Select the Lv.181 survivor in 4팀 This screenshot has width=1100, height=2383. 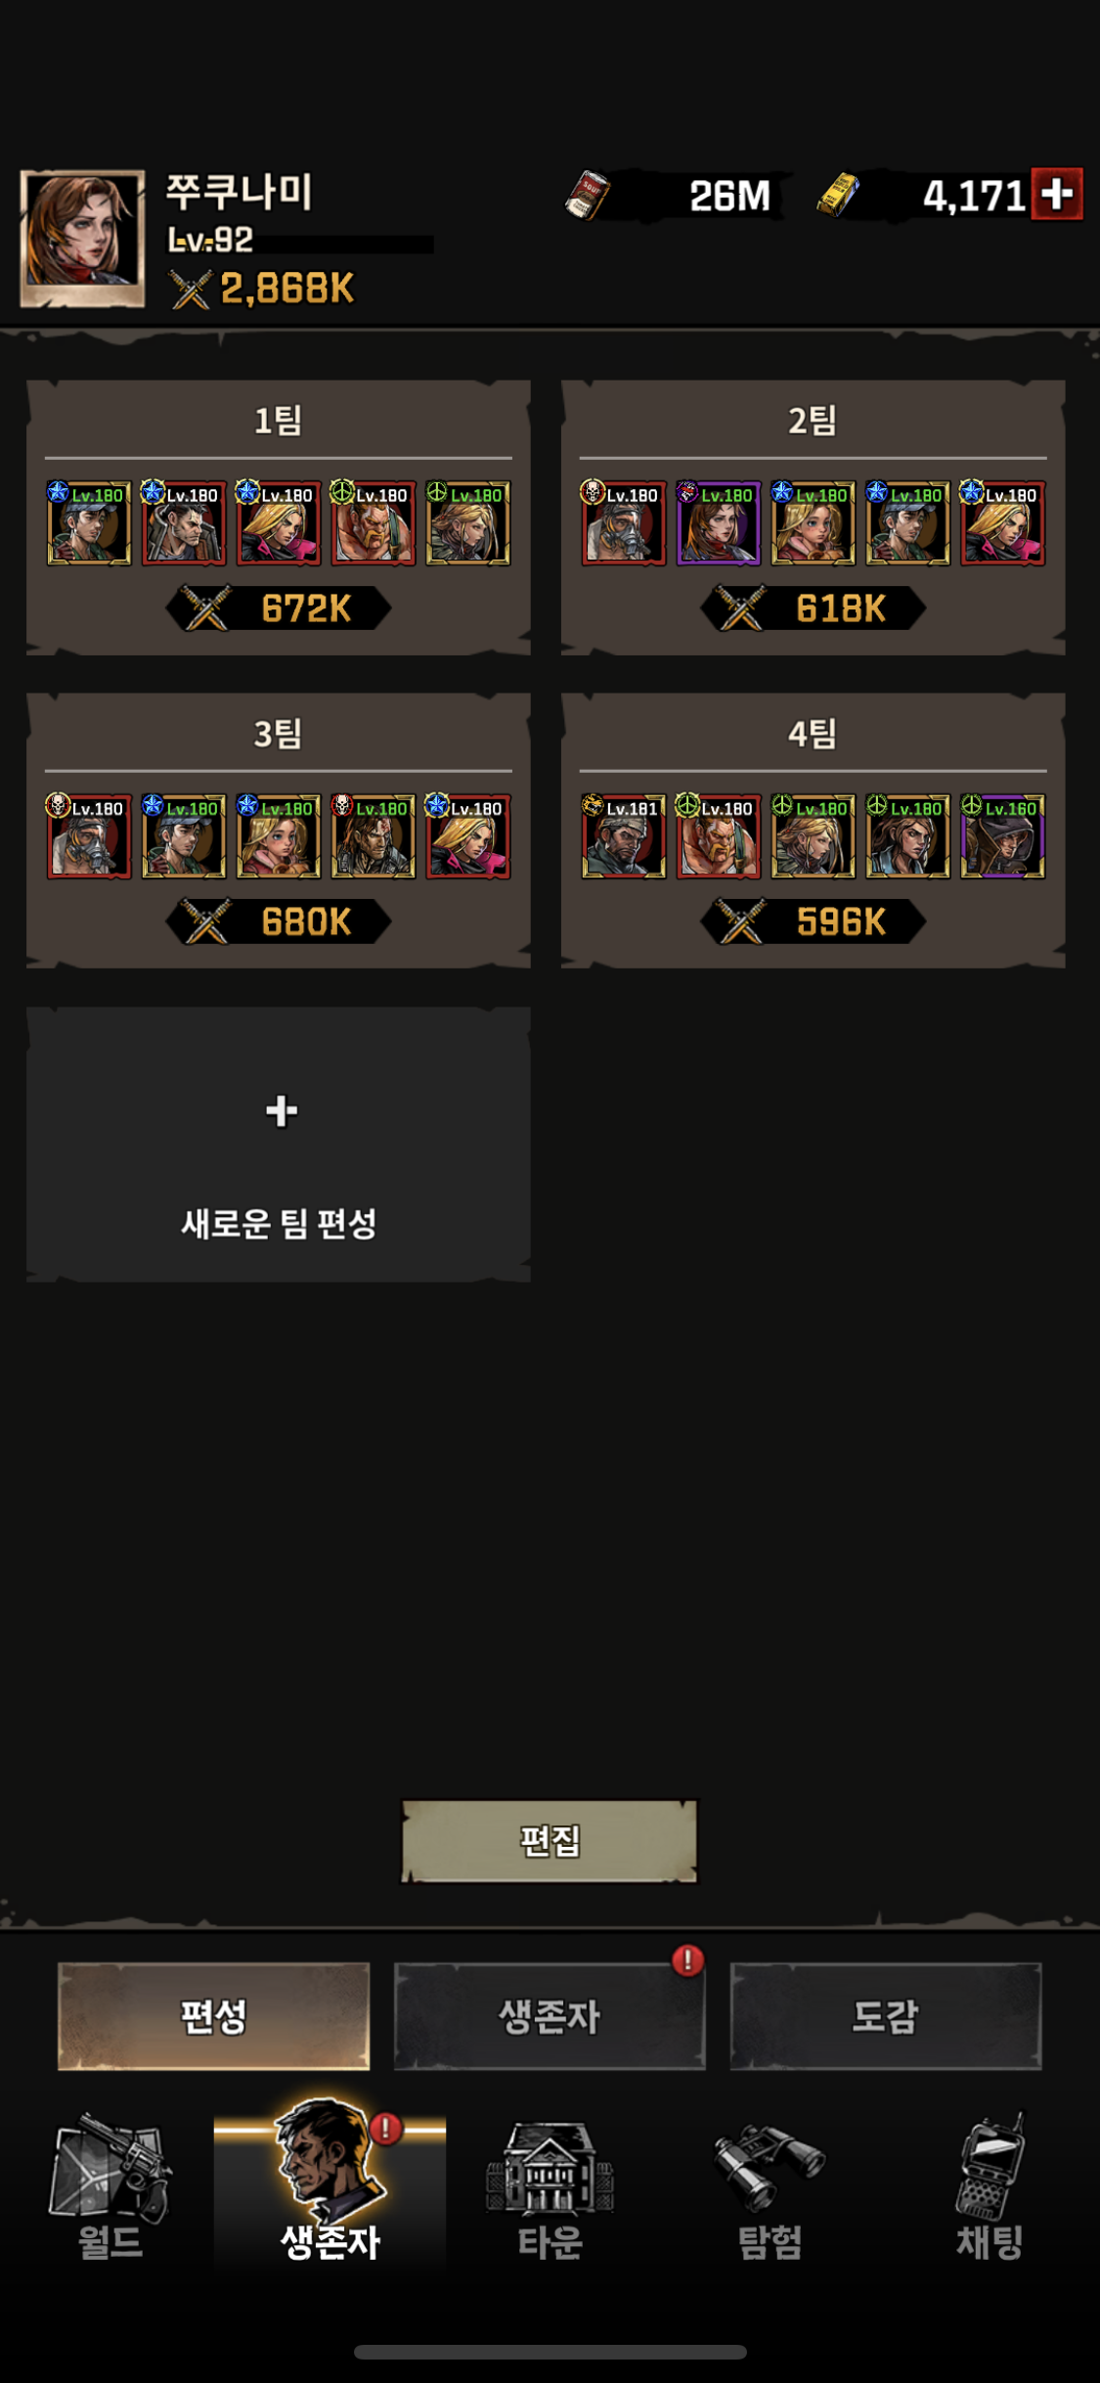pos(624,836)
